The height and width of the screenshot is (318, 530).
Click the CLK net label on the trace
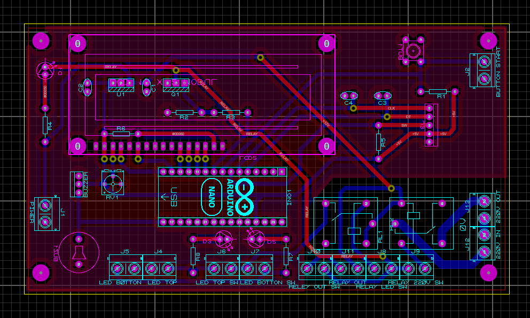392,108
